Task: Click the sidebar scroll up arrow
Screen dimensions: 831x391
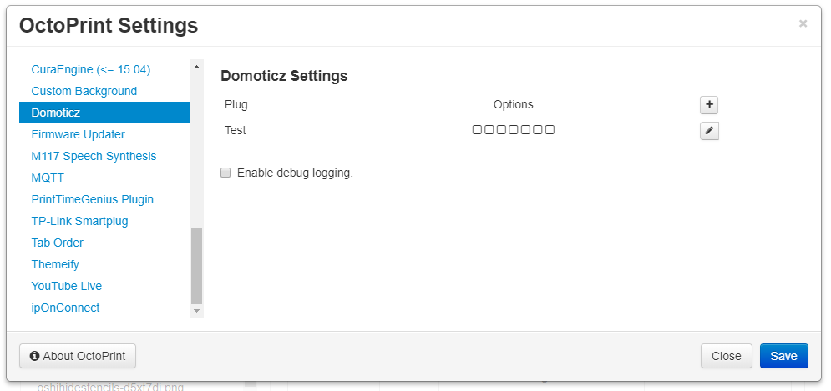Action: point(196,67)
